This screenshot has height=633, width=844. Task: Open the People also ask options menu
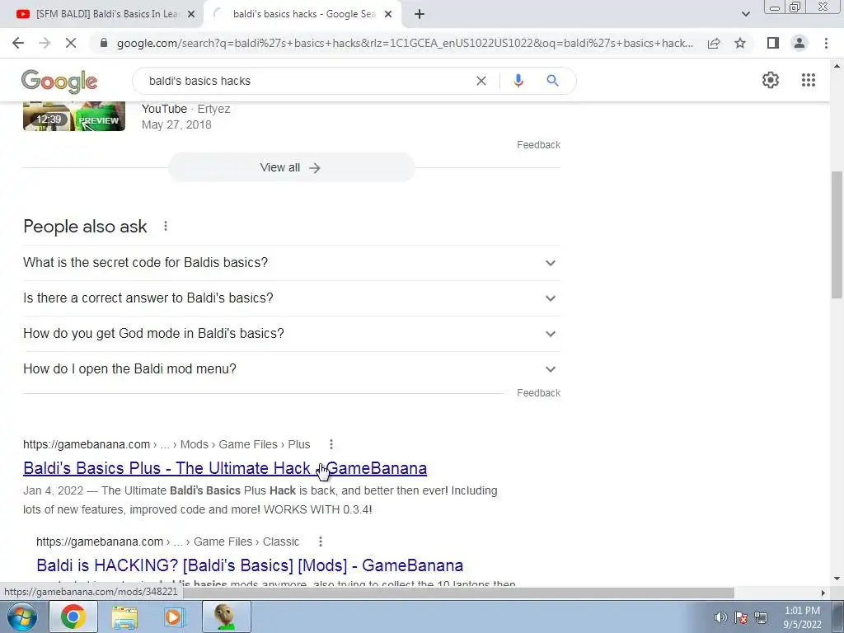[166, 226]
